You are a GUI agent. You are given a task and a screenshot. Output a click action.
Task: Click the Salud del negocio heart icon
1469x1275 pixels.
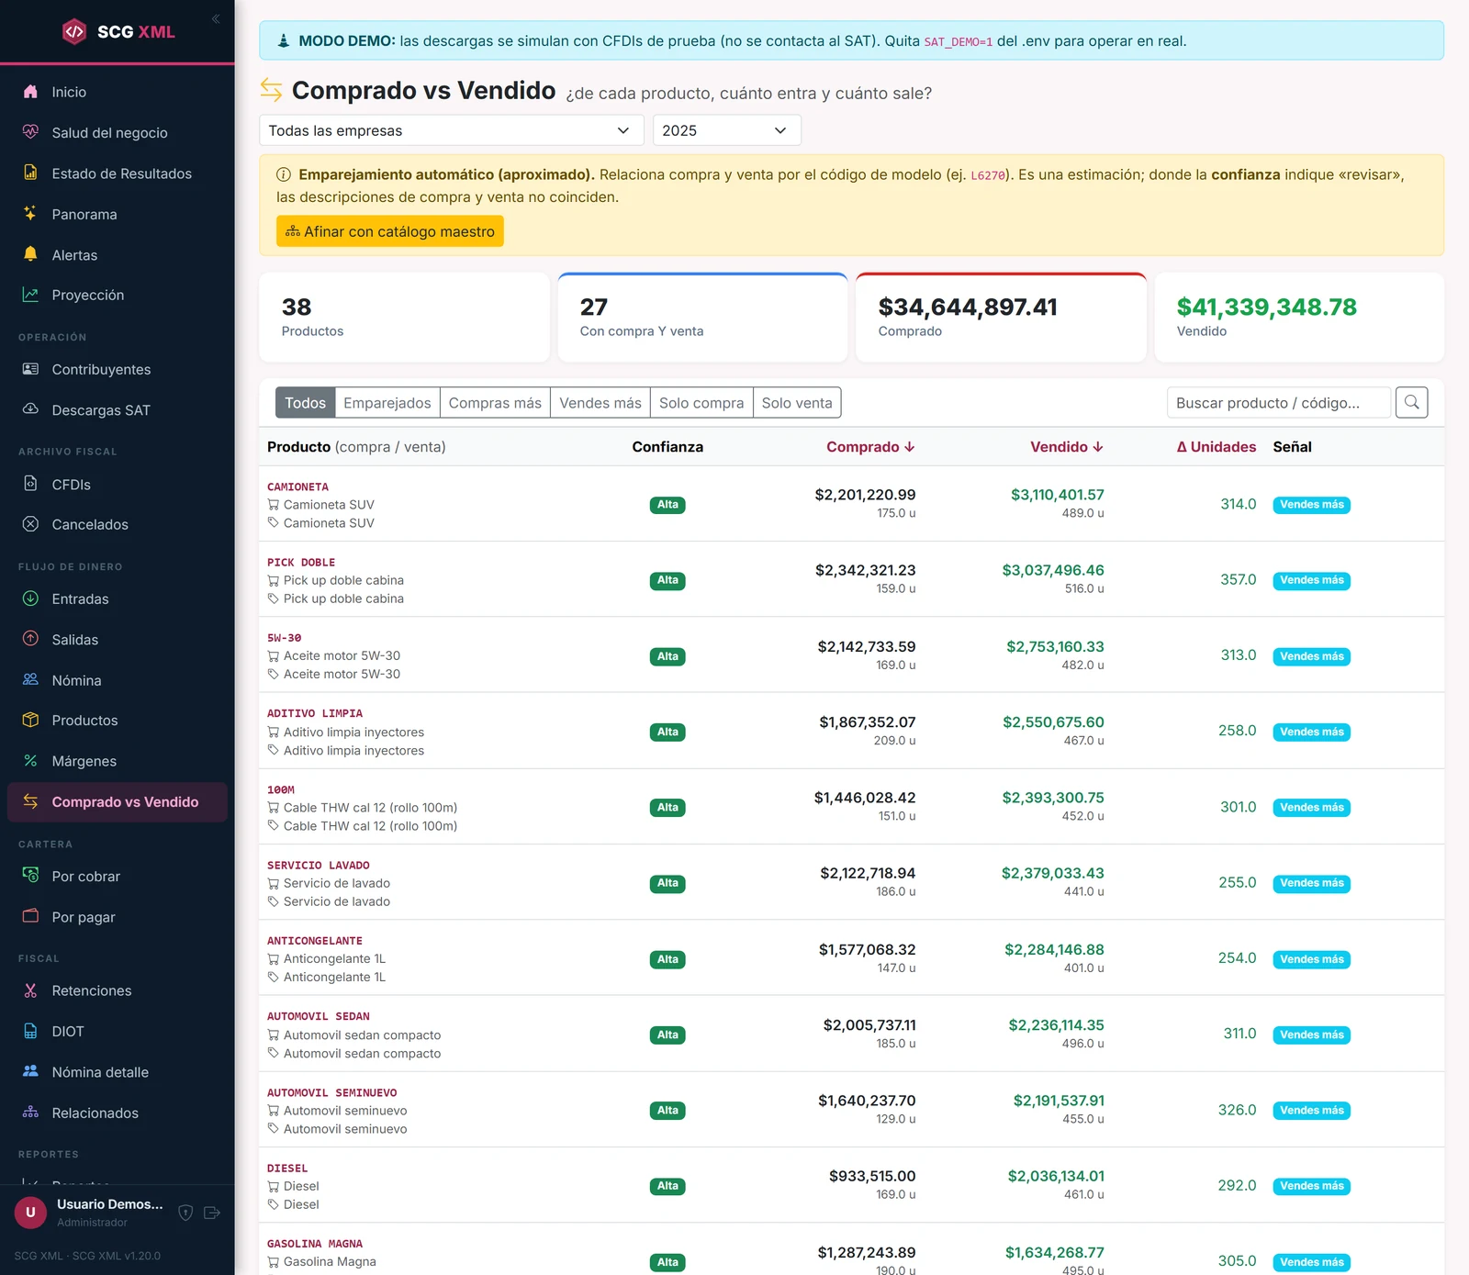pos(30,132)
